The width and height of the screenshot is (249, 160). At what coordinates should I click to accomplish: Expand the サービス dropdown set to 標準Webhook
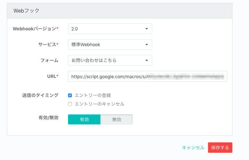click(110, 45)
